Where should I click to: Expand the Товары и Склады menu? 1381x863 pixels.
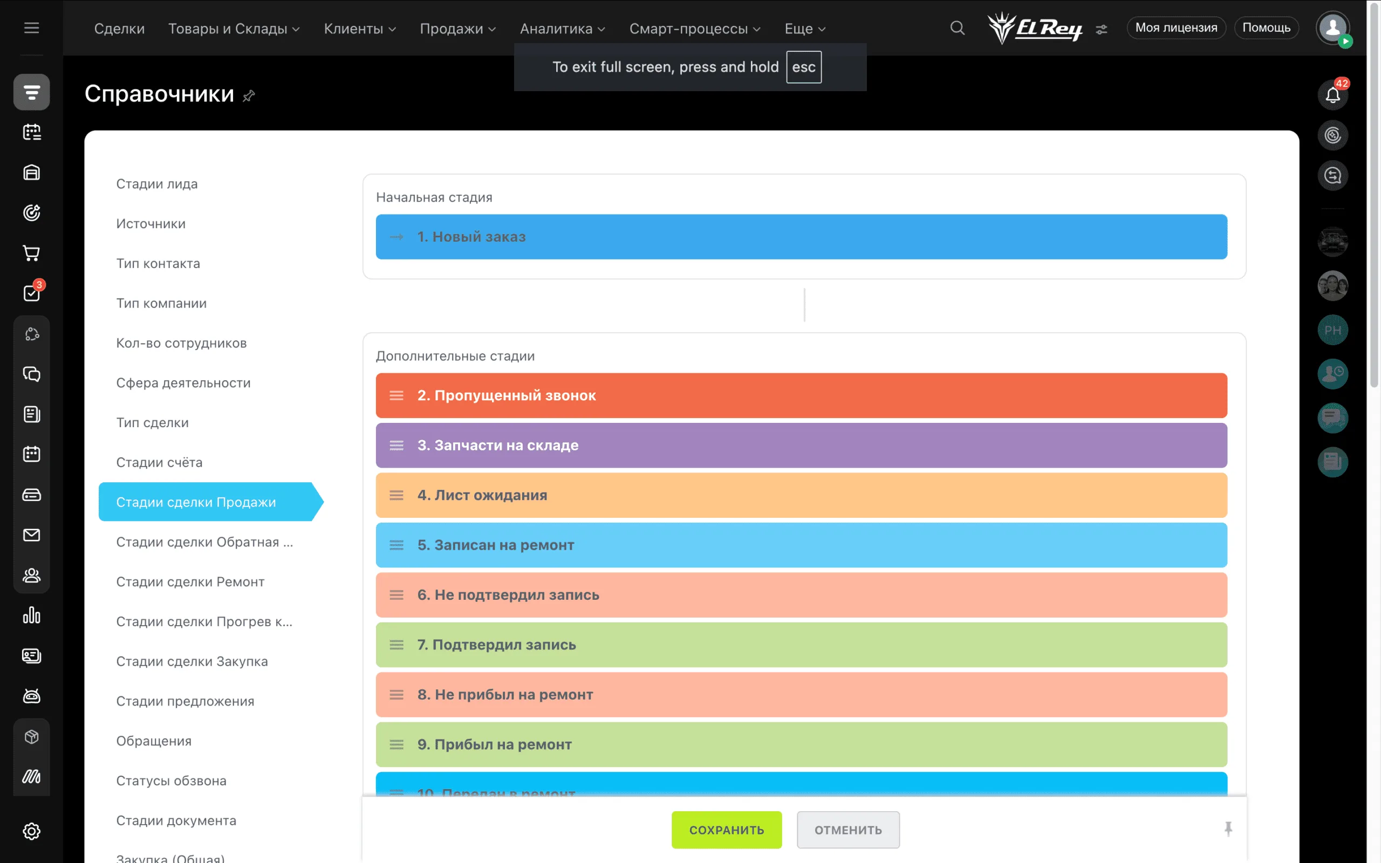(x=234, y=29)
